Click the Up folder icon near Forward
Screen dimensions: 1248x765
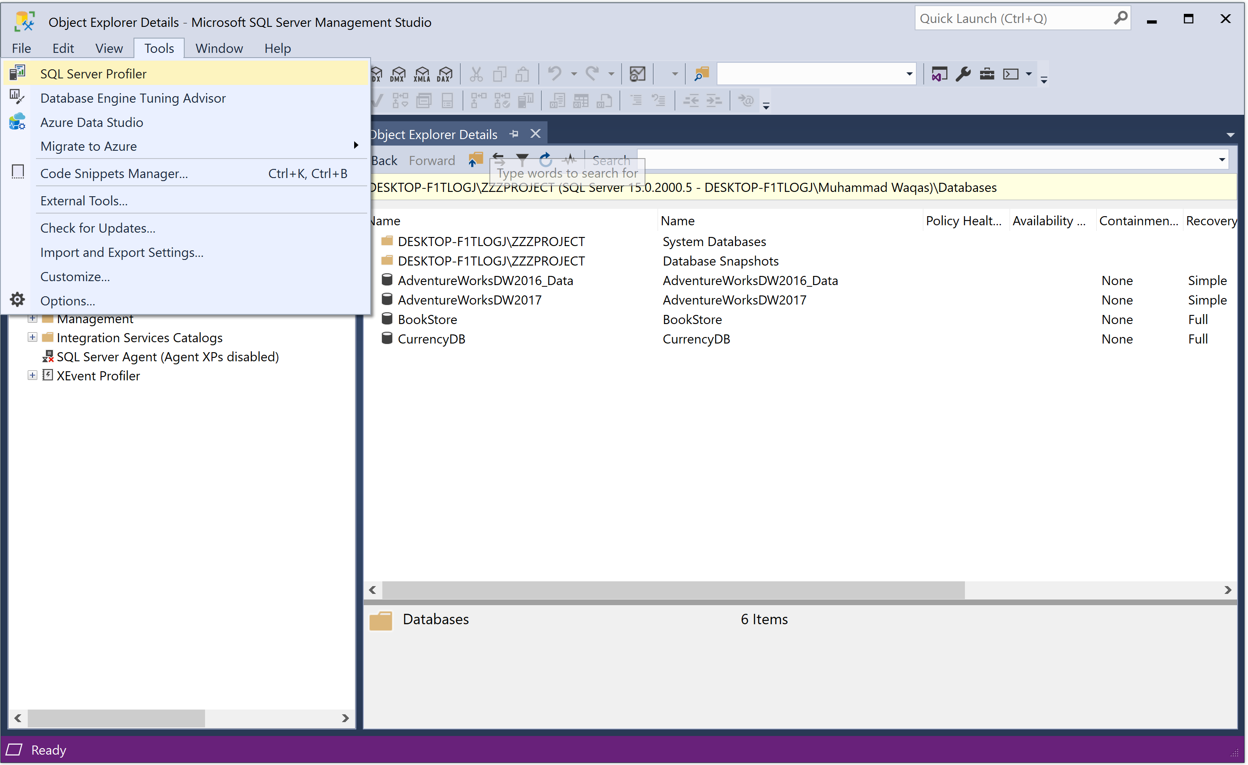pyautogui.click(x=475, y=160)
